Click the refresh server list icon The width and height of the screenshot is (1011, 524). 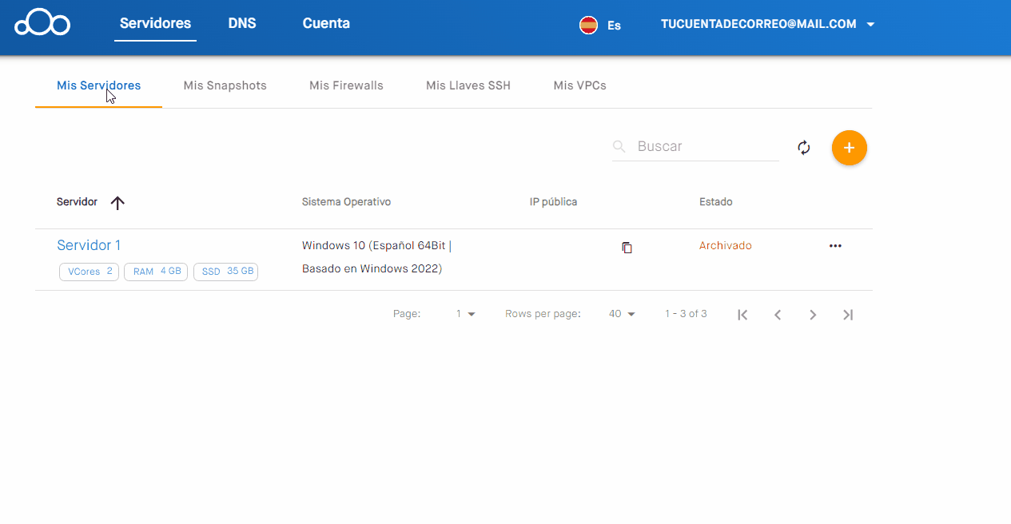[x=804, y=148]
